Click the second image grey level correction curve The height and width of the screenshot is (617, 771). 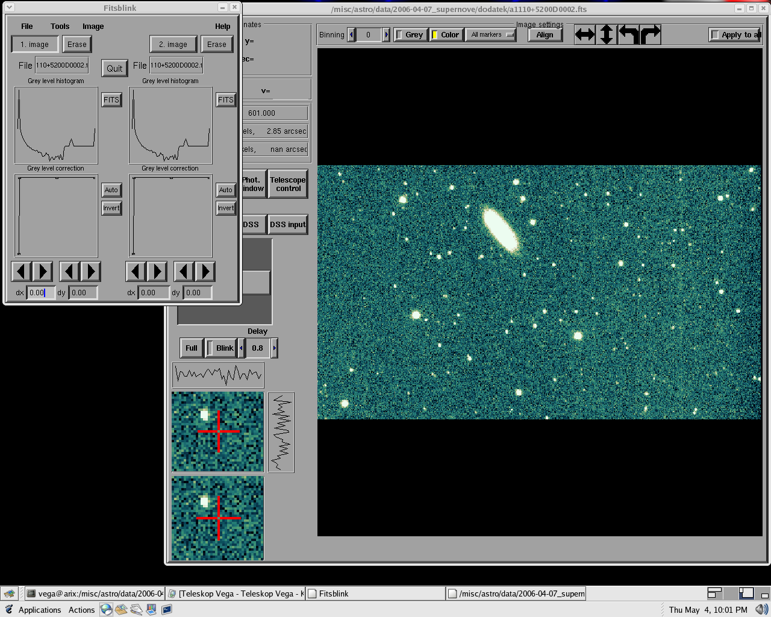(170, 216)
